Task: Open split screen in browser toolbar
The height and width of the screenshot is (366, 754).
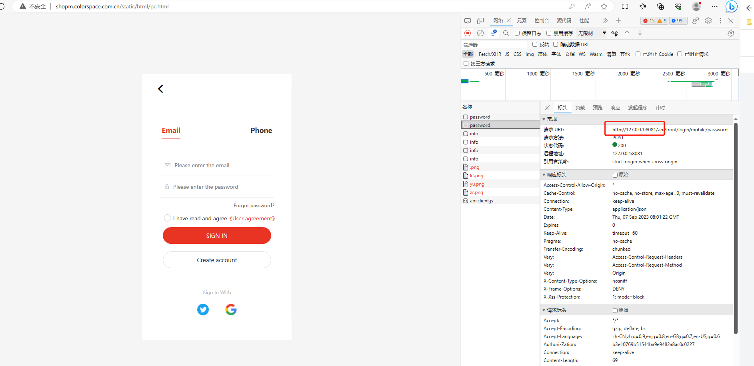Action: click(x=625, y=6)
